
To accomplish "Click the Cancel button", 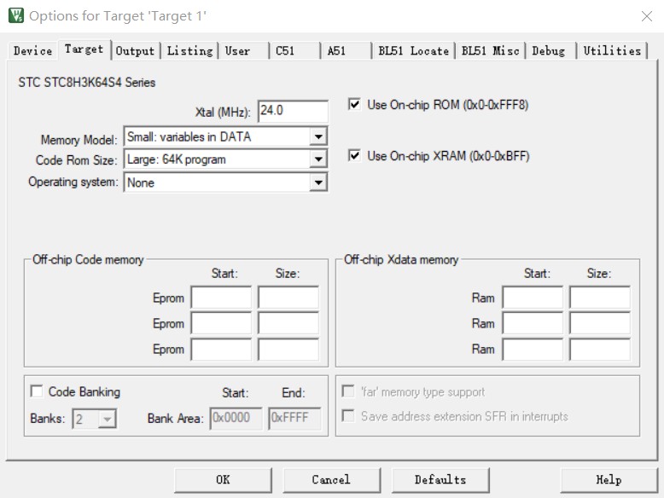I will tap(331, 479).
